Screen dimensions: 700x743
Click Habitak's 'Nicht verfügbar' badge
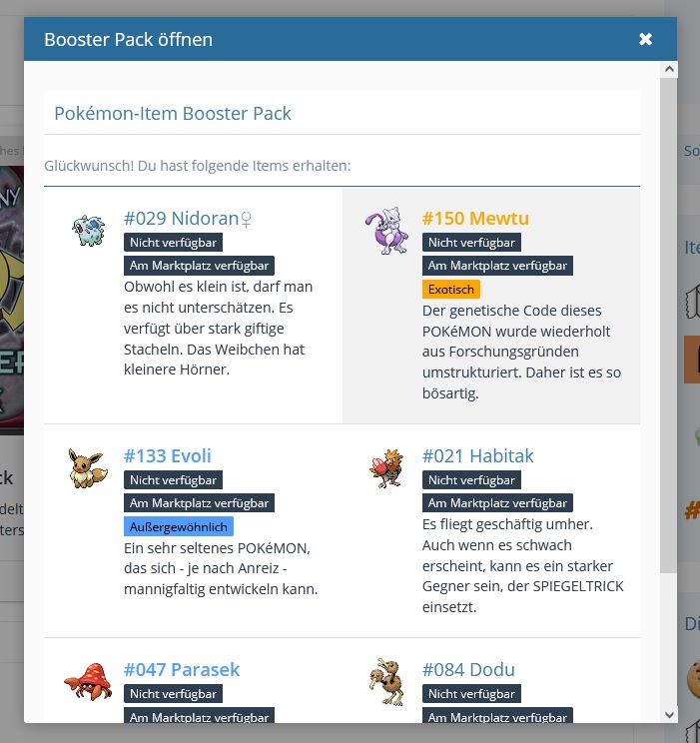(471, 480)
